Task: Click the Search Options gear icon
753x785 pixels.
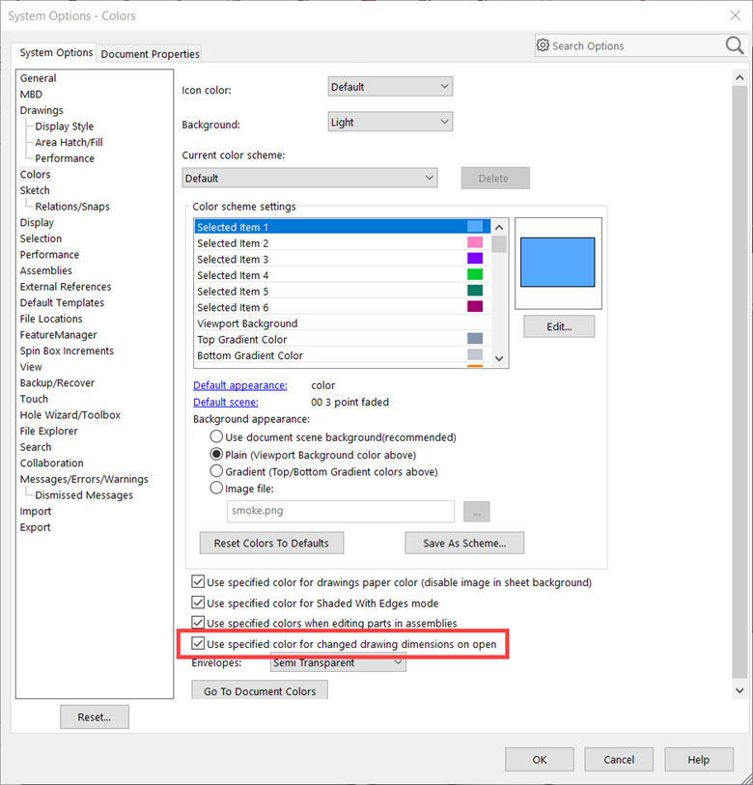Action: (x=543, y=45)
